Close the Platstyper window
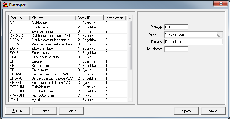The height and width of the screenshot is (119, 230). [x=221, y=4]
